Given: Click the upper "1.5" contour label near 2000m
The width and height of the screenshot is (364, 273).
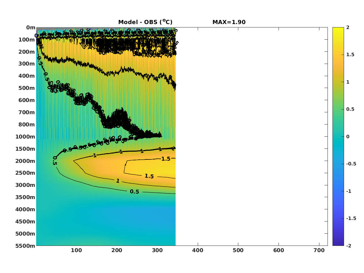Looking at the screenshot, I should tap(166, 159).
